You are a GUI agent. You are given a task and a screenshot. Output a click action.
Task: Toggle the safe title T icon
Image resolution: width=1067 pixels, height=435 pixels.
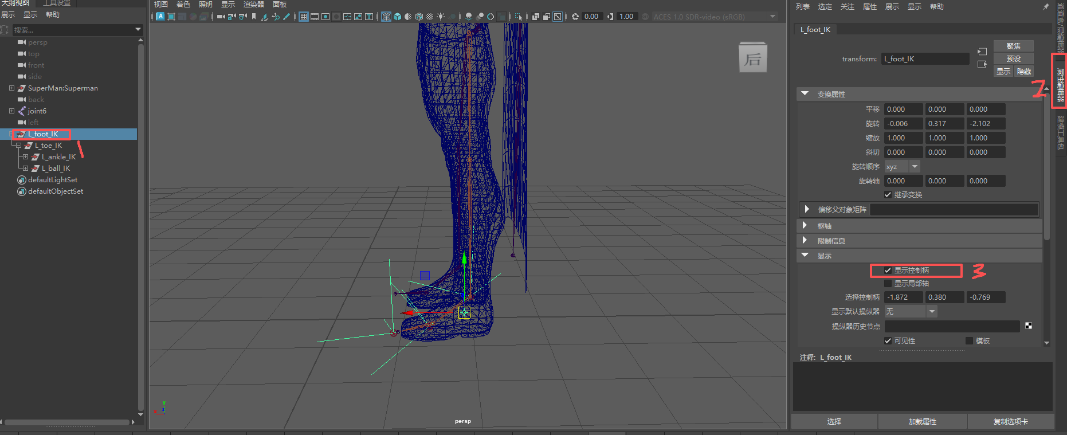coord(369,17)
